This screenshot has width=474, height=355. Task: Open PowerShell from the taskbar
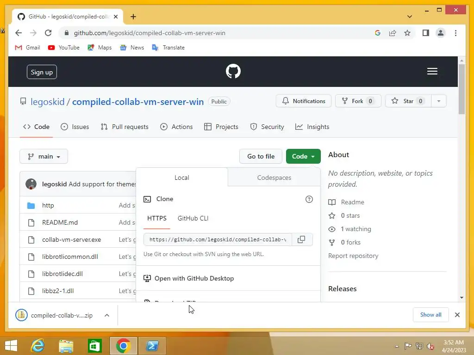click(x=152, y=345)
